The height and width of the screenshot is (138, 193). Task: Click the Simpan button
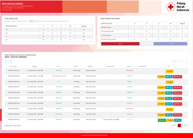pos(170,44)
